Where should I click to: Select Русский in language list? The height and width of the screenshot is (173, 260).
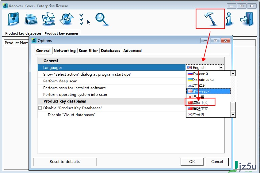click(x=208, y=74)
